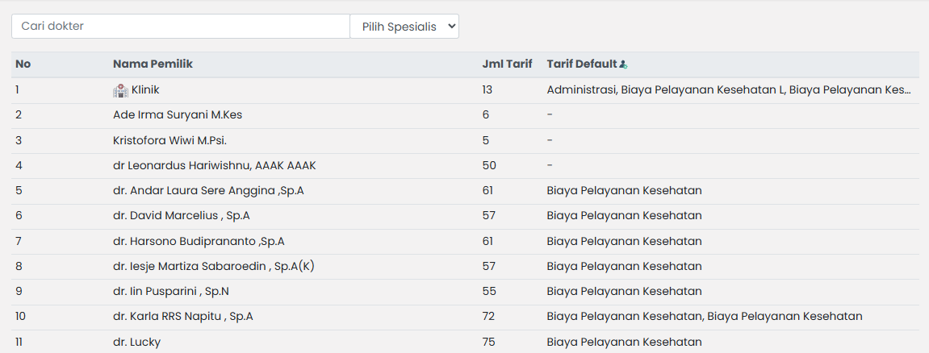929x353 pixels.
Task: Click the clinic building icon
Action: click(120, 90)
